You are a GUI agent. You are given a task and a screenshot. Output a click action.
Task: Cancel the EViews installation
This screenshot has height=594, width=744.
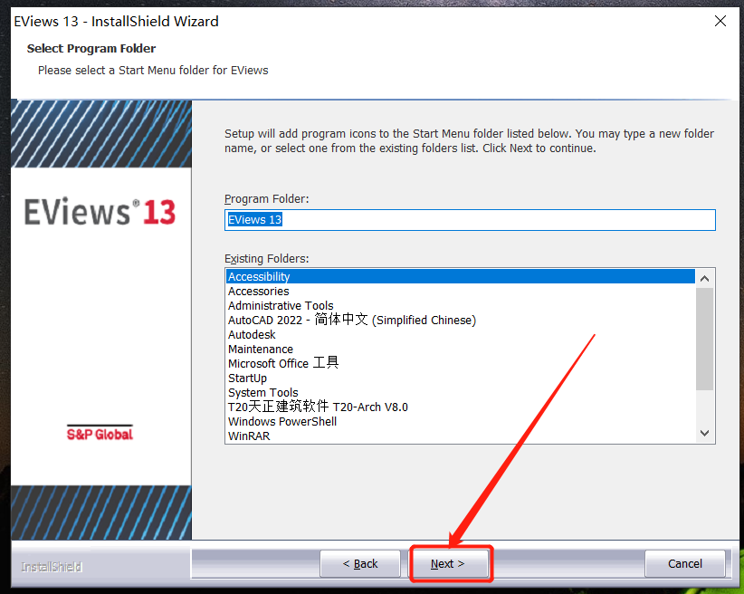coord(685,563)
